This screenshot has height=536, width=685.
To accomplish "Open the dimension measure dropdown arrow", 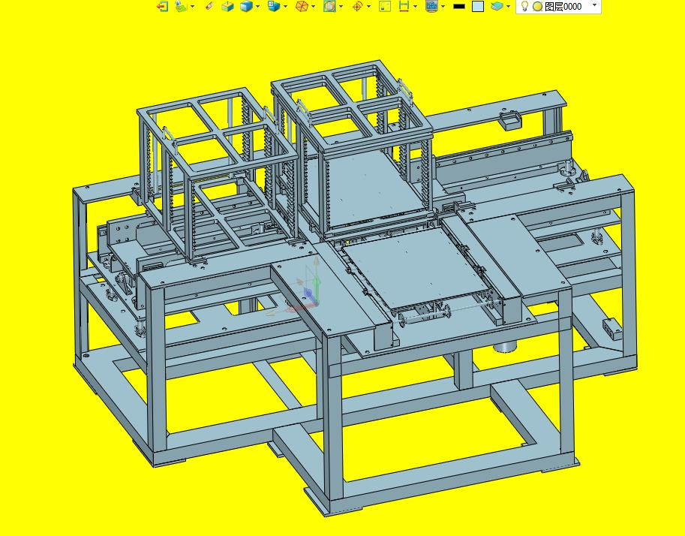I will coord(415,6).
